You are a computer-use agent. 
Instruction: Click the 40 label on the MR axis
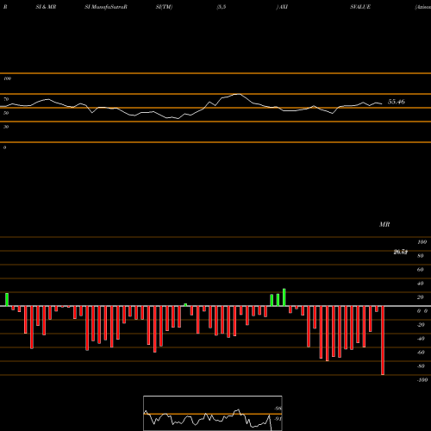click(421, 284)
